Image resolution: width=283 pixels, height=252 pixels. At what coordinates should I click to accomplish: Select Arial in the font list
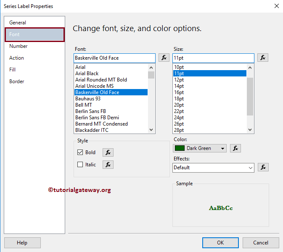point(111,67)
